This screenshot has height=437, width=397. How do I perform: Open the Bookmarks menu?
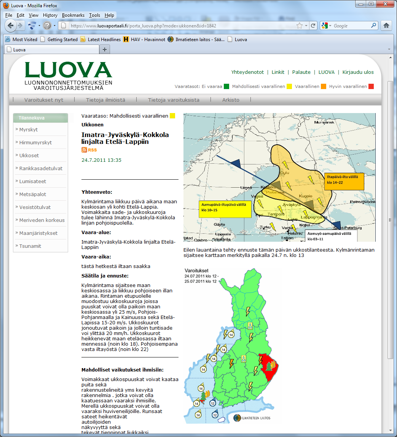click(x=73, y=15)
